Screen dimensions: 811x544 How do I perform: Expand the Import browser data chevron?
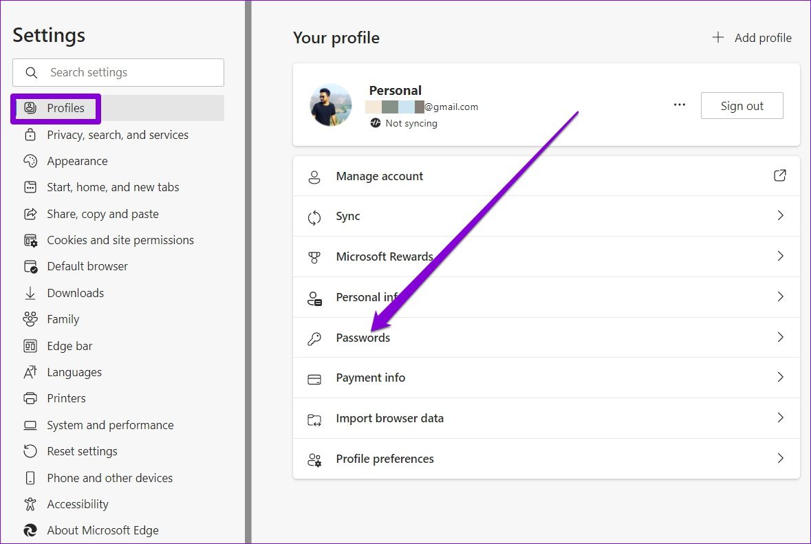[x=781, y=417]
